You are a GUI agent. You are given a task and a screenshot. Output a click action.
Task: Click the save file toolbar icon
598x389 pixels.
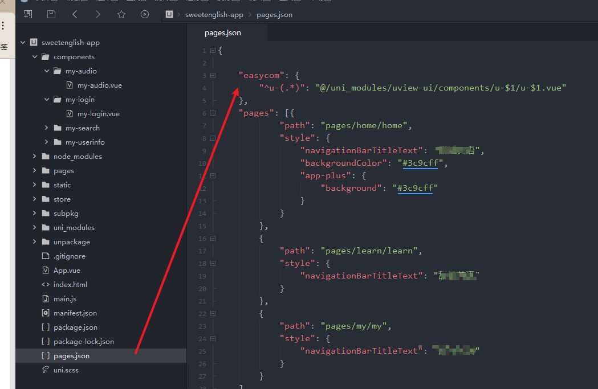pyautogui.click(x=51, y=14)
